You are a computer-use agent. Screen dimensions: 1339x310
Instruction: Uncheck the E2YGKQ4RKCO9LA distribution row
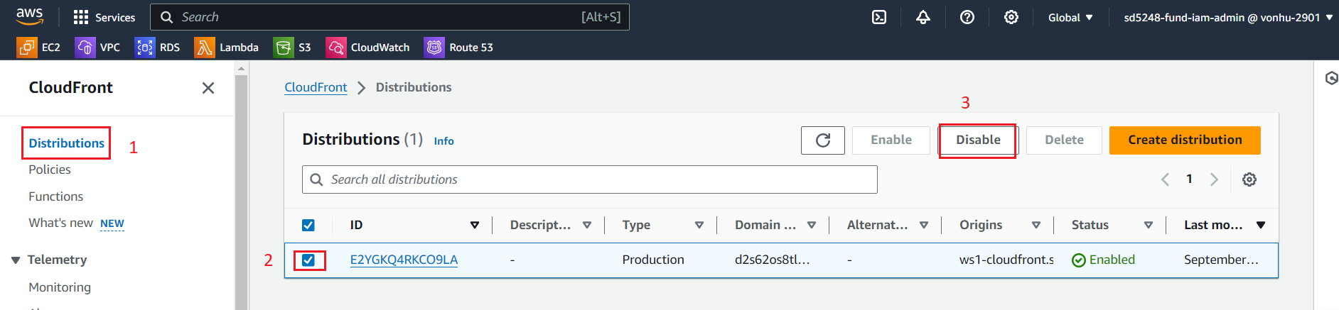pyautogui.click(x=308, y=260)
